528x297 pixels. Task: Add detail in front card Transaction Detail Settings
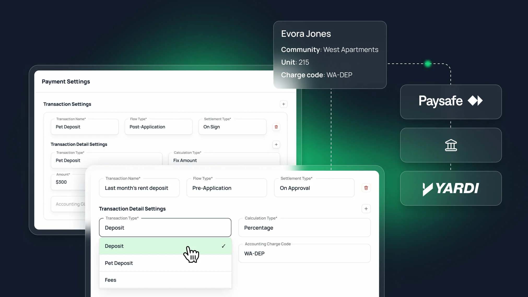[366, 209]
